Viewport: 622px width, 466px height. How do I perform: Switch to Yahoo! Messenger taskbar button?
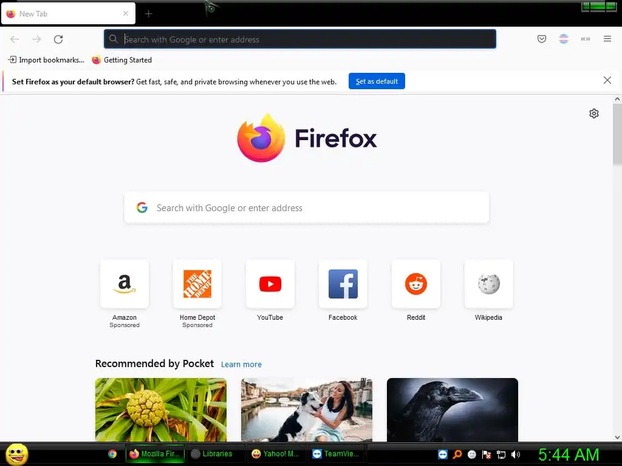tap(276, 454)
